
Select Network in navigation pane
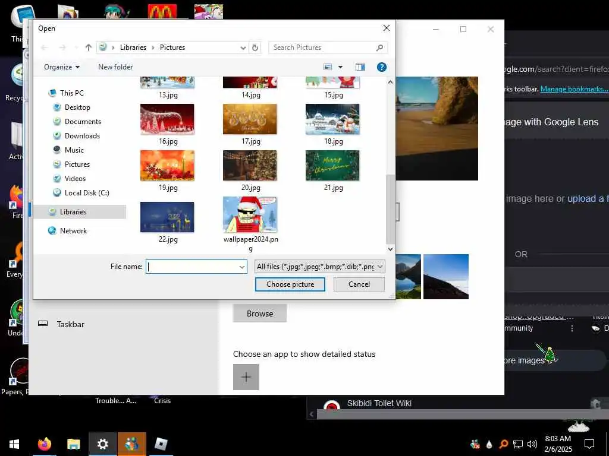click(73, 231)
